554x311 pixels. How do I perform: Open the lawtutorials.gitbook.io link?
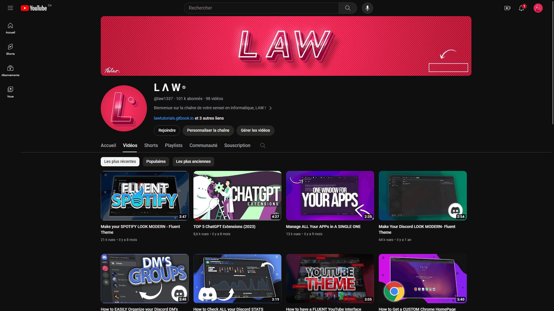[x=174, y=118]
